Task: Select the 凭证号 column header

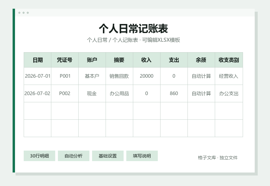Action: (65, 60)
